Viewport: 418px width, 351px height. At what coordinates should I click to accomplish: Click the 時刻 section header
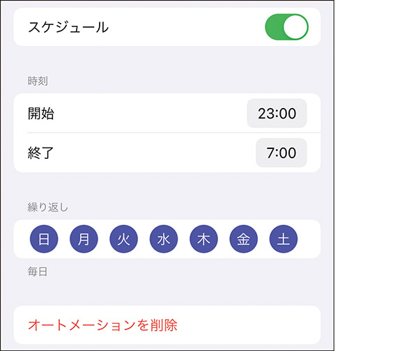pos(38,81)
